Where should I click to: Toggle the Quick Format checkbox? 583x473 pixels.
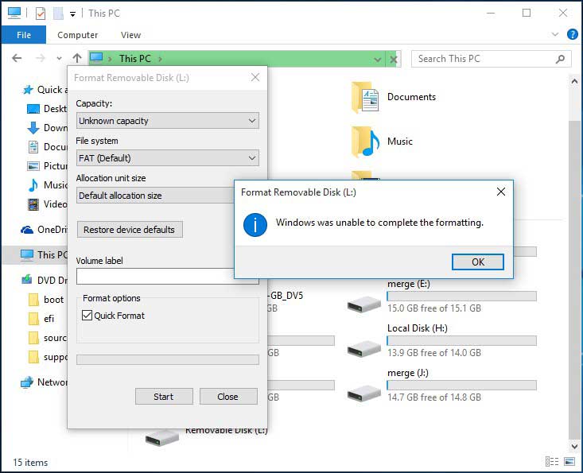[87, 316]
